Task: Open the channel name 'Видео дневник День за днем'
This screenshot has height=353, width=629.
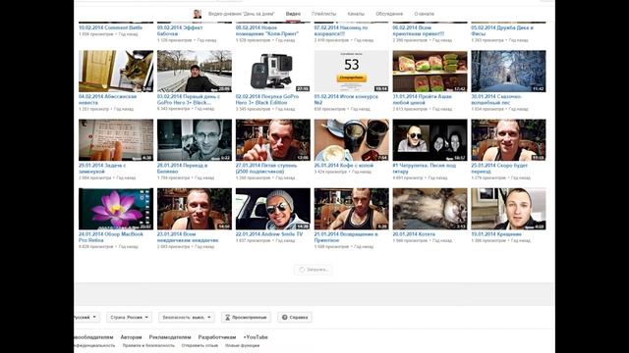Action: [241, 14]
